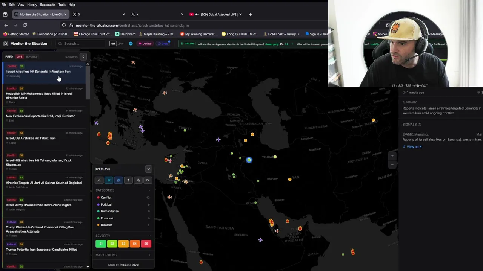Open View on X link
This screenshot has width=483, height=271.
[x=412, y=147]
